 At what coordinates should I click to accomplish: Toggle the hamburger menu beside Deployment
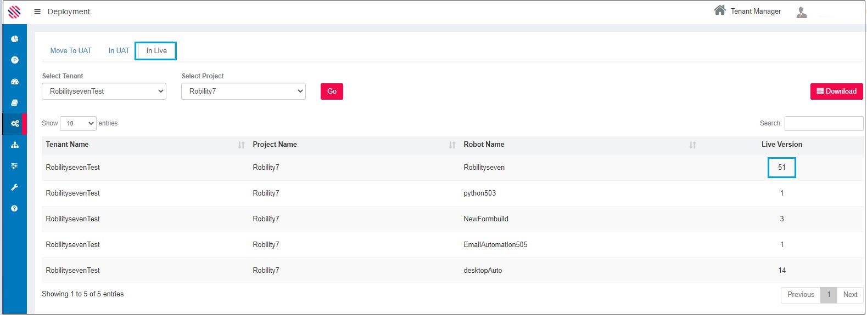point(37,12)
